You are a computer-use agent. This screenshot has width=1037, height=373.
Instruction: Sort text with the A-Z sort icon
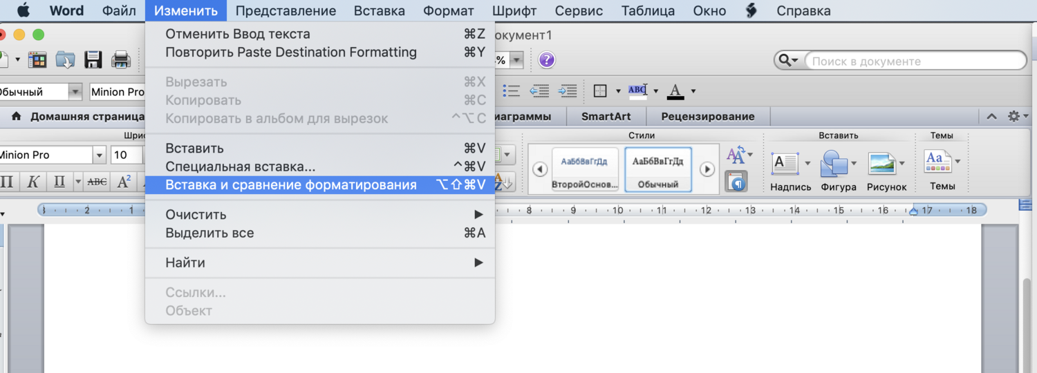(x=505, y=182)
